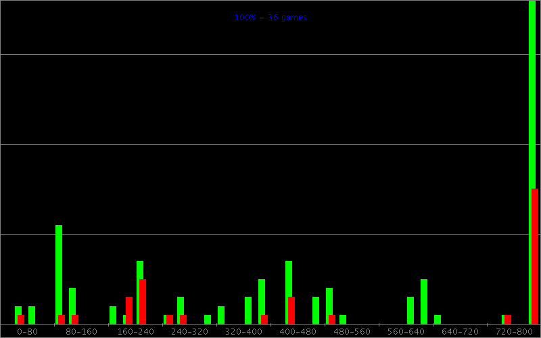Viewport: 541px width, 338px height.
Task: Select the tallest red bar in 720-800 range
Action: pos(535,256)
